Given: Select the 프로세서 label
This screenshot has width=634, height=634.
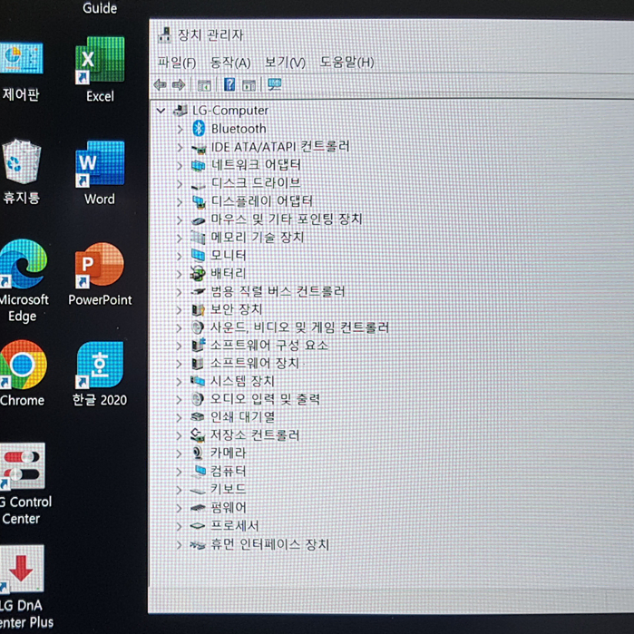Looking at the screenshot, I should 235,526.
